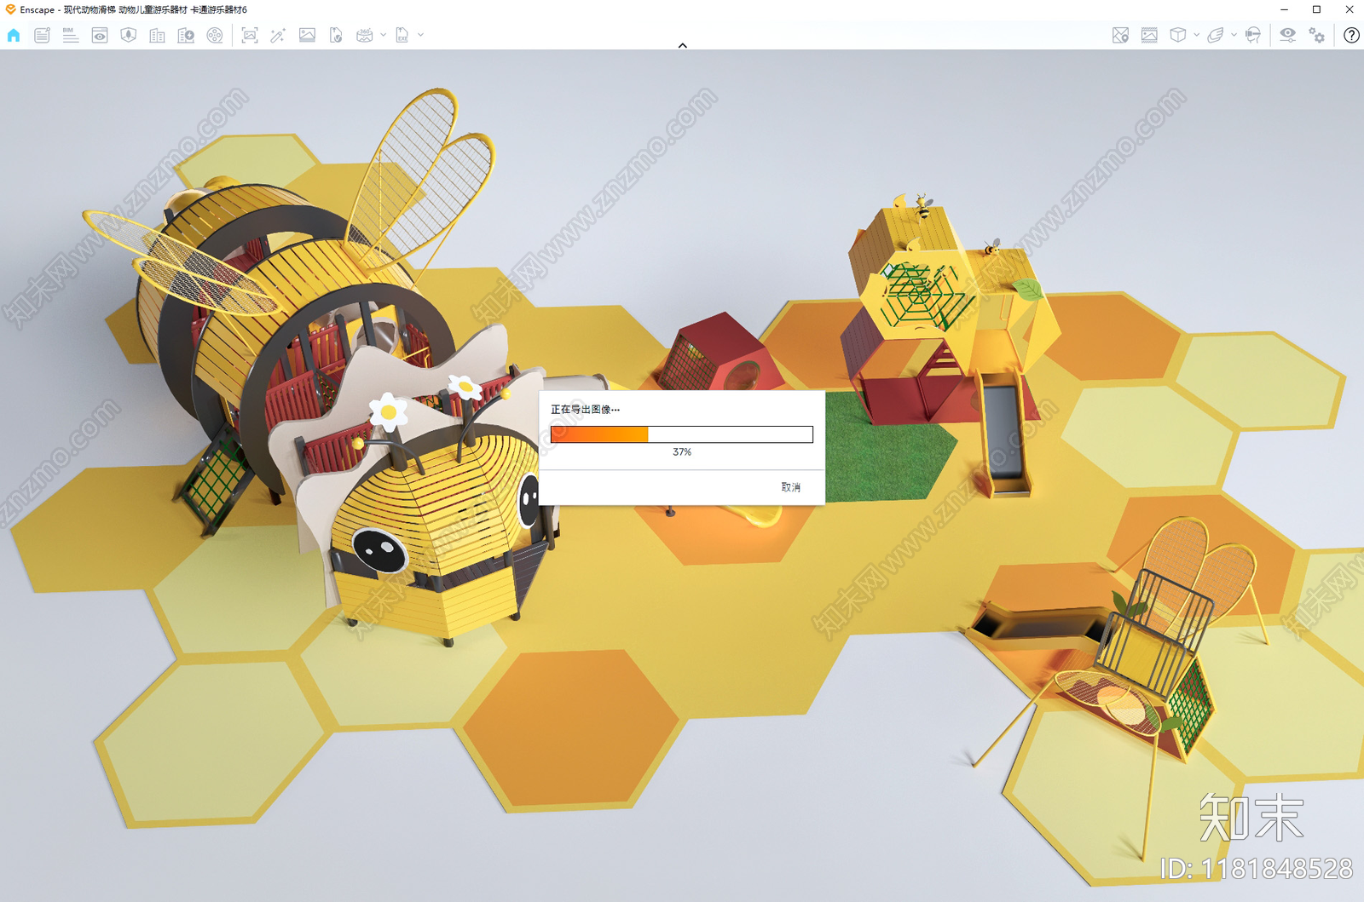This screenshot has height=902, width=1364.
Task: Click the cube view mode icon
Action: tap(1178, 35)
